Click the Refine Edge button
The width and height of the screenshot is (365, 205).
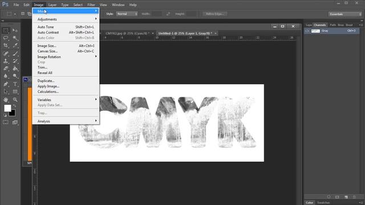(214, 14)
